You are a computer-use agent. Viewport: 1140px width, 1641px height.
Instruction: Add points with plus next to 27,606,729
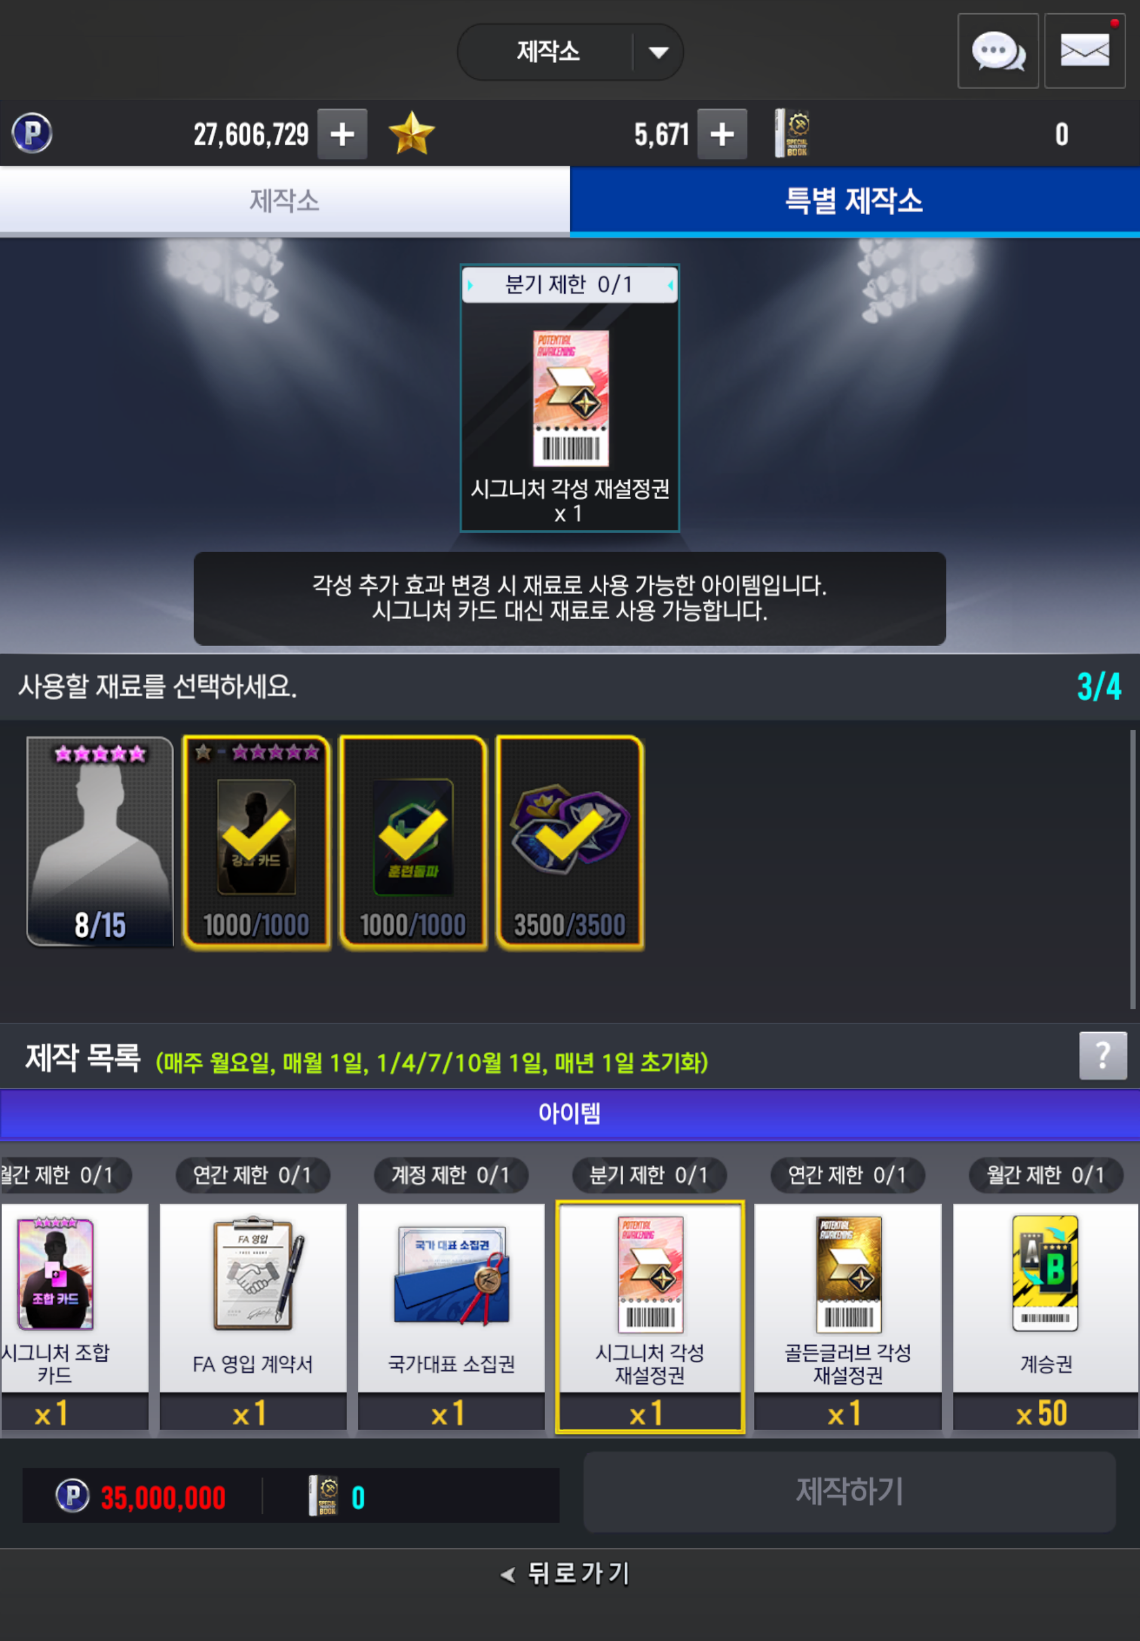pos(342,134)
